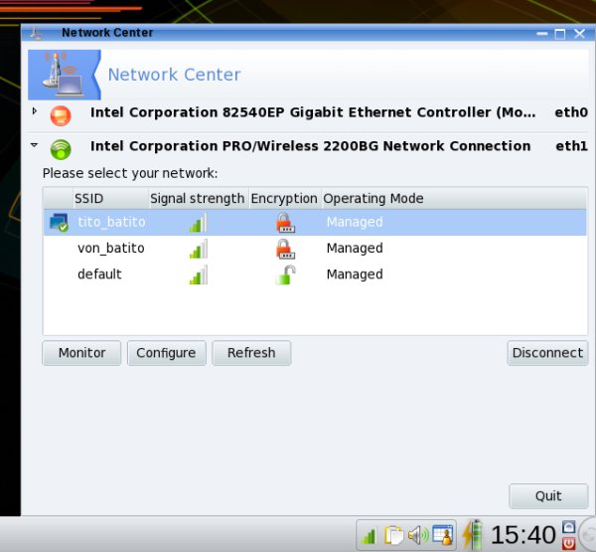Click the lock session icon

click(x=569, y=527)
